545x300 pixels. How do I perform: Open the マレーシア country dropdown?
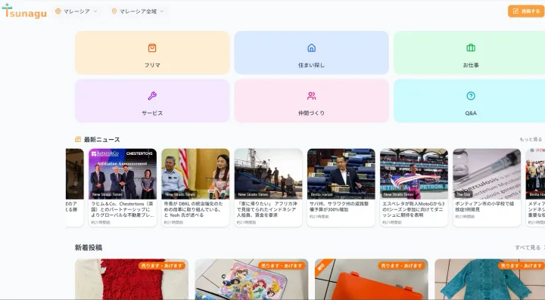[76, 11]
